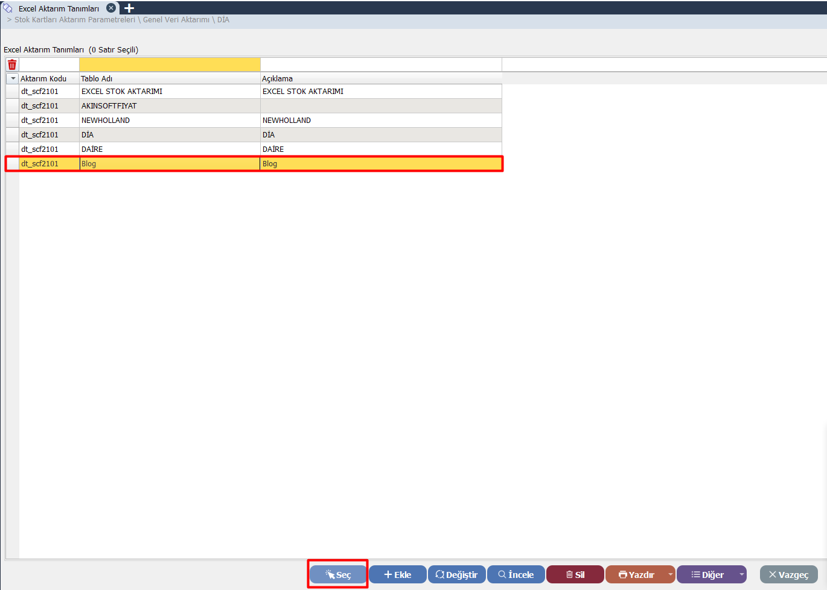The height and width of the screenshot is (590, 827).
Task: Delete record with the Sil button
Action: tap(575, 574)
